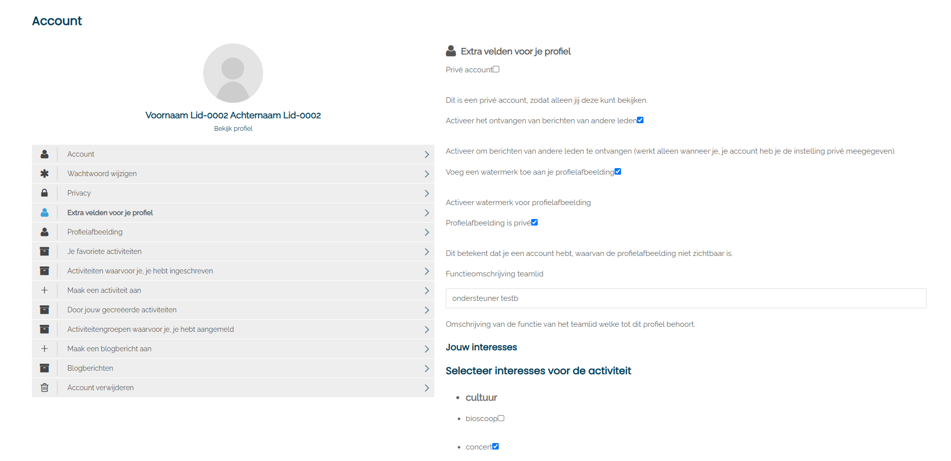This screenshot has width=951, height=461.
Task: Click the lock icon next to Privacy
Action: pyautogui.click(x=44, y=193)
